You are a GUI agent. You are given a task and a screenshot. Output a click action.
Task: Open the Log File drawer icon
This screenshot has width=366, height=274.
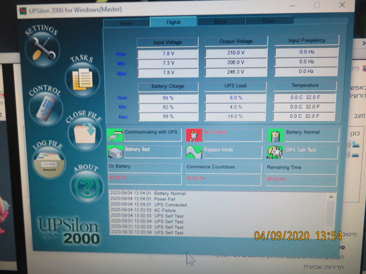pos(49,162)
